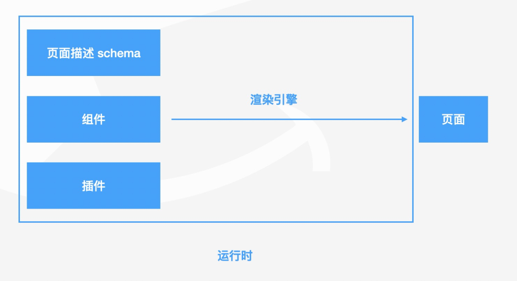Click the 插 character in the 插件 block
This screenshot has height=281, width=517.
point(88,186)
